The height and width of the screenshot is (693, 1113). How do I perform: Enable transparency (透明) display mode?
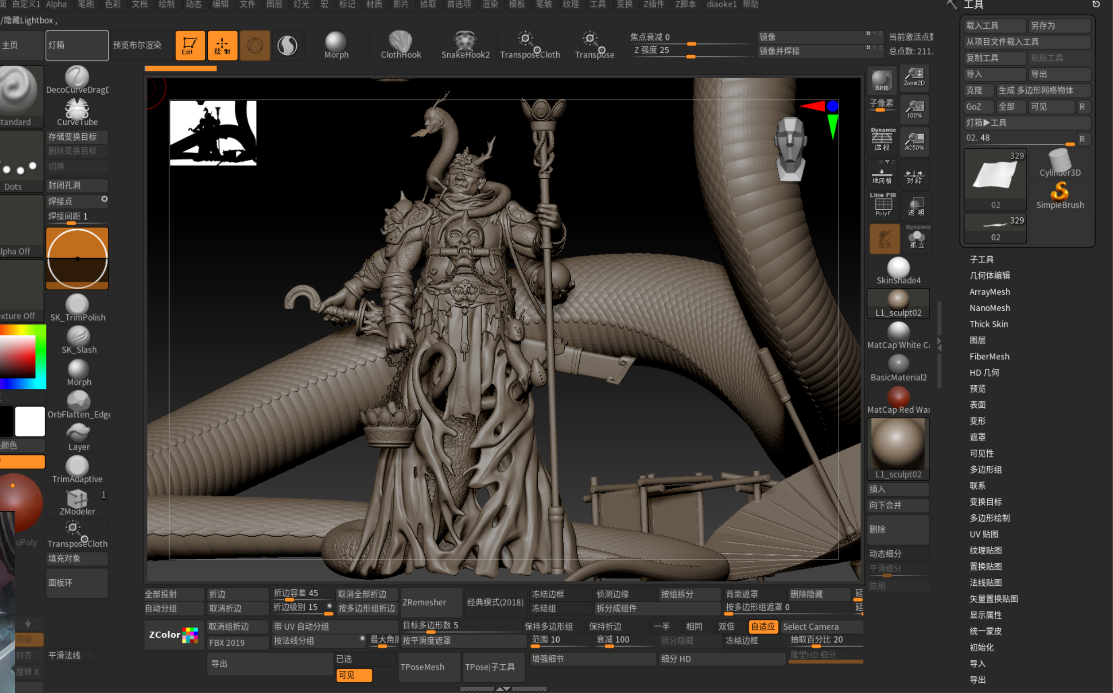pos(915,206)
